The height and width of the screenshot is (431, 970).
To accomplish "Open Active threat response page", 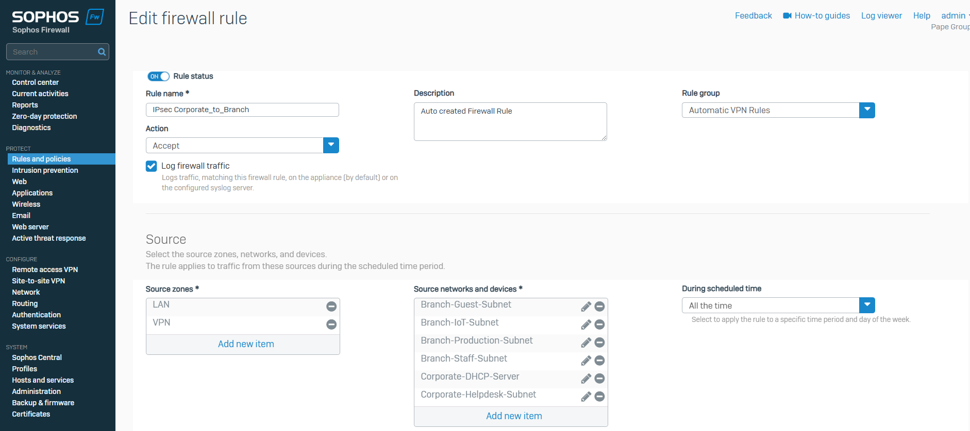I will 49,238.
